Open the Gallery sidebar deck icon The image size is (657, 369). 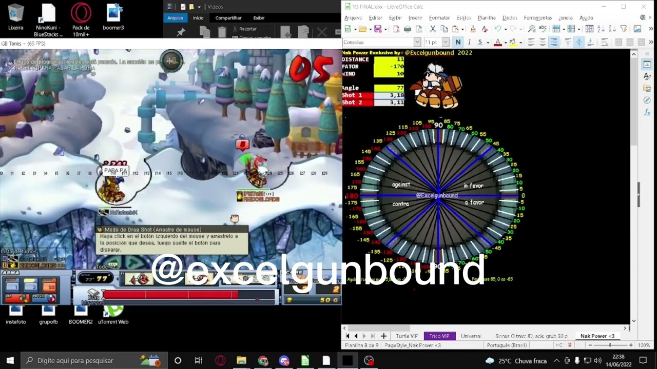[647, 89]
